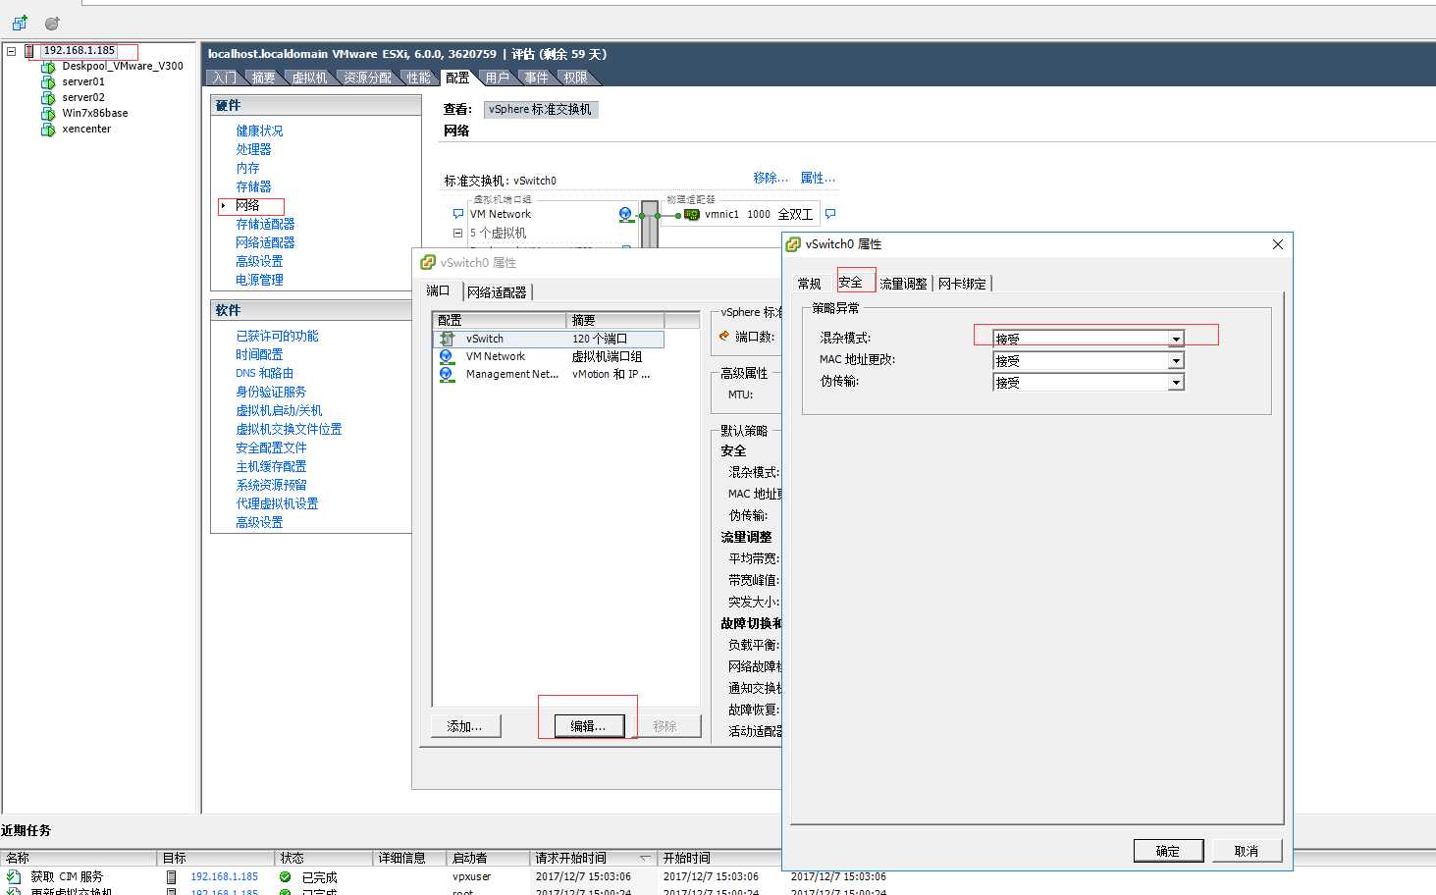Image resolution: width=1436 pixels, height=895 pixels.
Task: Click vSphere 标准交换机 view button
Action: (x=540, y=109)
